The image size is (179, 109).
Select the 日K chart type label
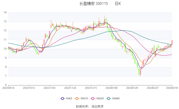pyautogui.click(x=118, y=4)
